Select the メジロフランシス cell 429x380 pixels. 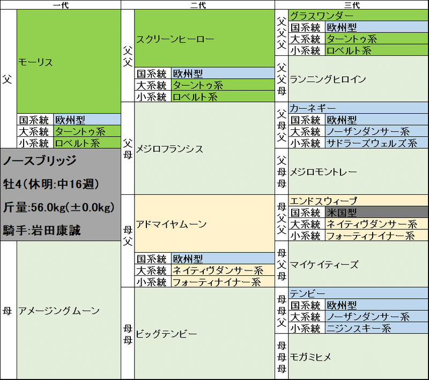pyautogui.click(x=205, y=148)
